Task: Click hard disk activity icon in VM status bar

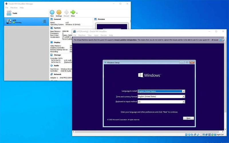Action: coord(186,134)
